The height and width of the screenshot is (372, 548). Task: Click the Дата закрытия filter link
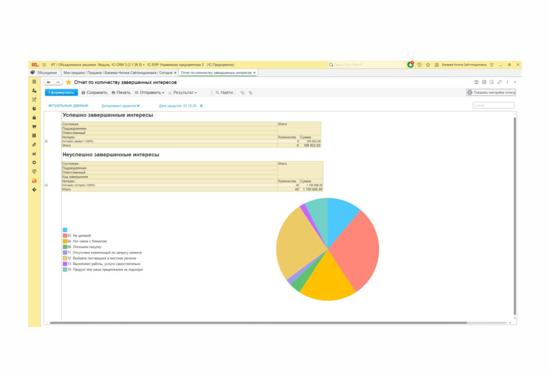coord(178,106)
